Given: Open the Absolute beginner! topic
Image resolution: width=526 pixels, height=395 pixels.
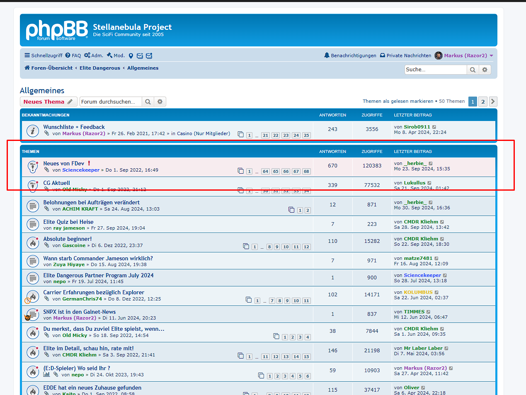Looking at the screenshot, I should (x=68, y=239).
